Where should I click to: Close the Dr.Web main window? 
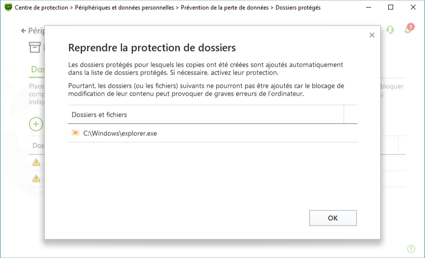413,7
